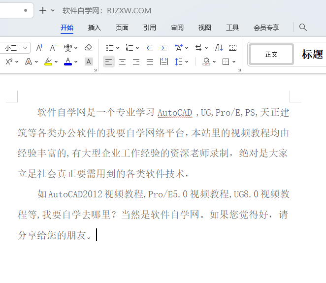
Task: Apply the yellow highlight color
Action: [x=48, y=62]
